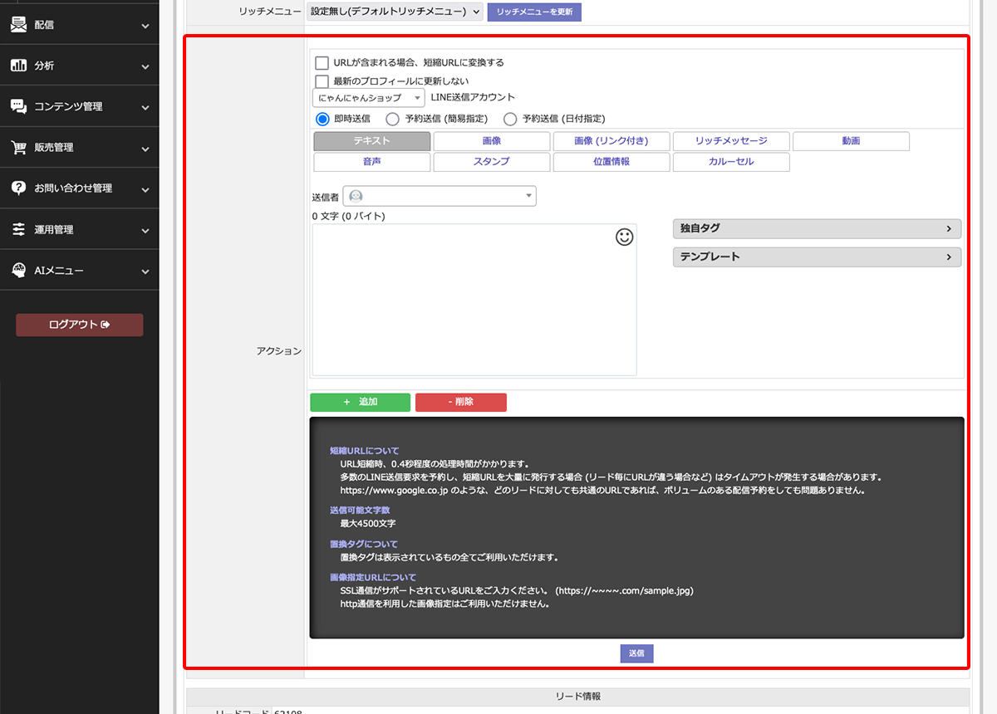Viewport: 997px width, 714px height.
Task: Switch to the カルーセル message tab
Action: coord(731,162)
